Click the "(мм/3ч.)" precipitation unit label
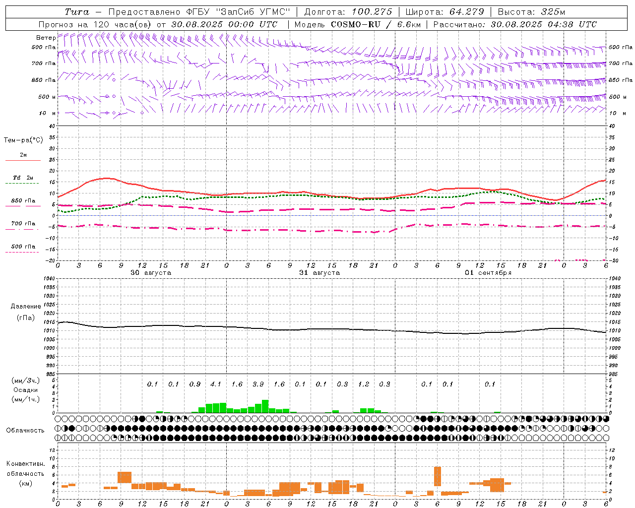Viewport: 635px width, 508px height. [x=25, y=381]
